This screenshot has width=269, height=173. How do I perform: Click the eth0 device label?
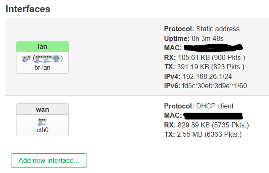(42, 130)
